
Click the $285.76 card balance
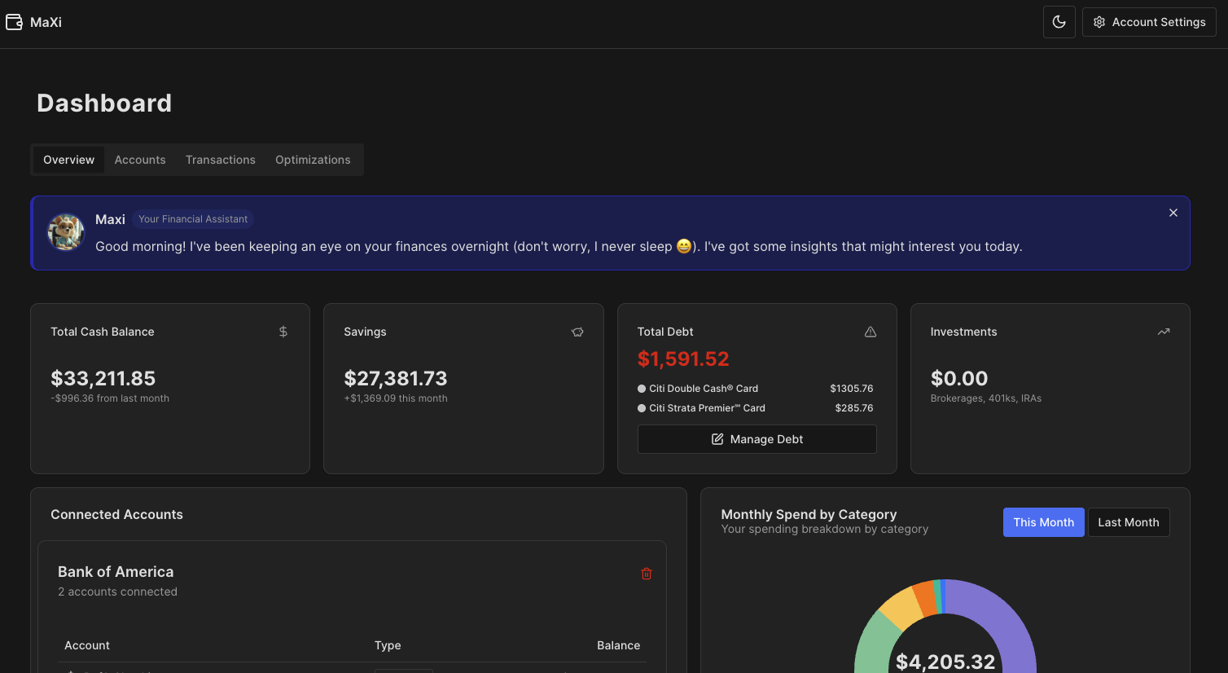(x=854, y=408)
